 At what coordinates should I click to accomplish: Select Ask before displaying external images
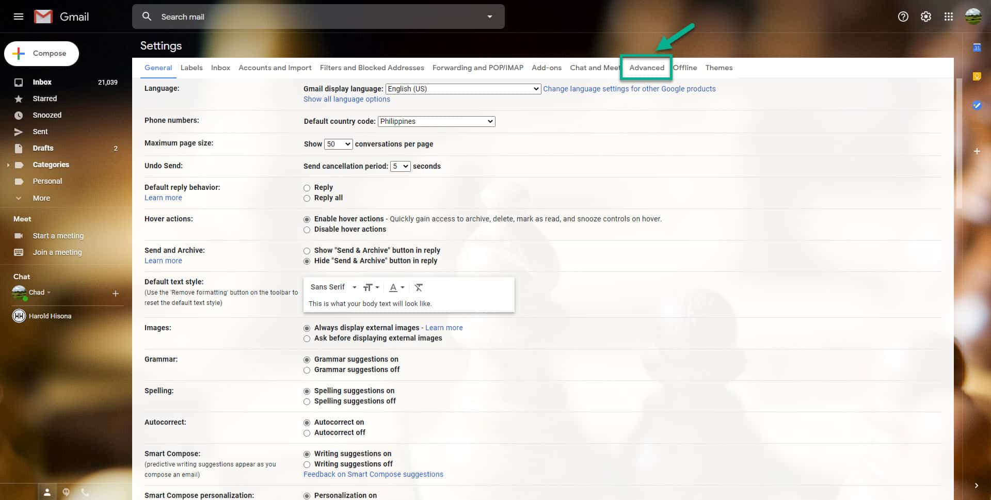point(307,338)
